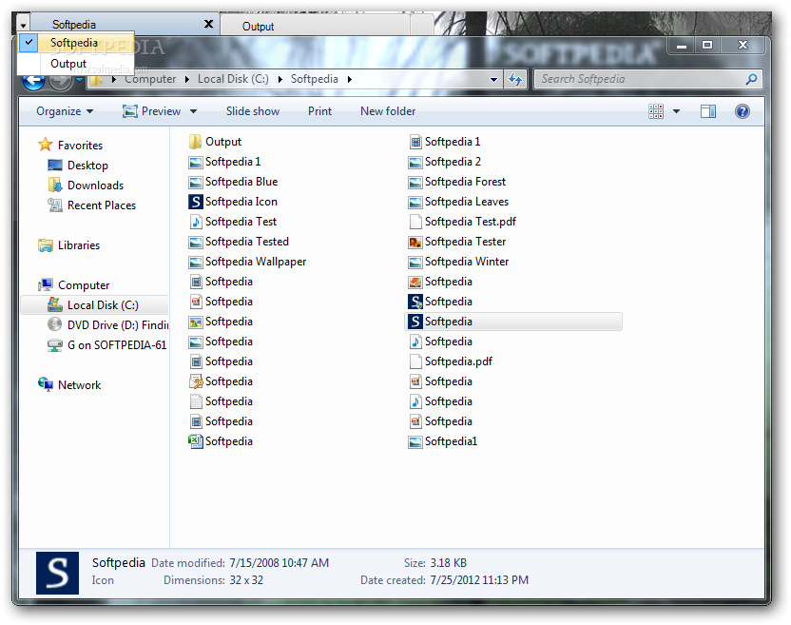
Task: Click the Size value 3.18 KB
Action: [x=449, y=563]
